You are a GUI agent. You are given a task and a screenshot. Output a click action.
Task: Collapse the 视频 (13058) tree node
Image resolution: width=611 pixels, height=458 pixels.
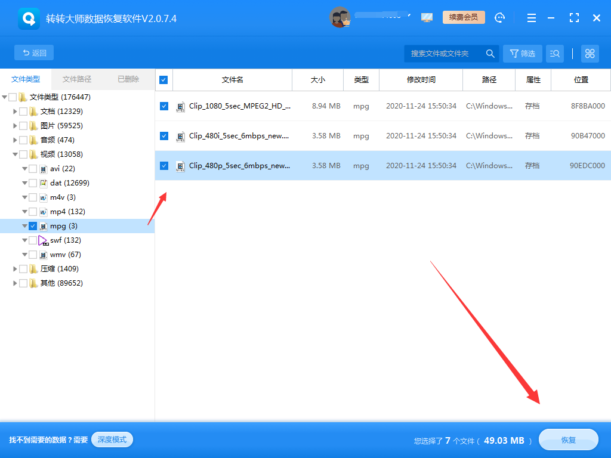pos(15,154)
